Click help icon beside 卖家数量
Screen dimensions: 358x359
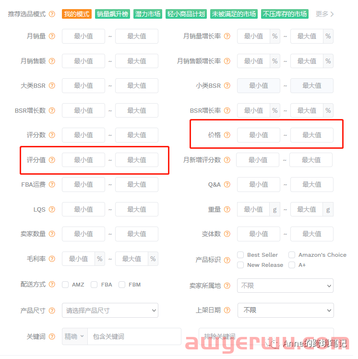point(52,234)
